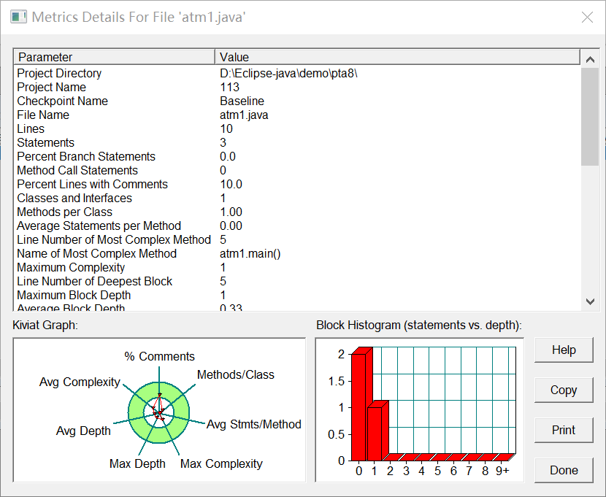Screen dimensions: 606x497
Task: Select the Maximum Complexity row
Action: pyautogui.click(x=298, y=268)
